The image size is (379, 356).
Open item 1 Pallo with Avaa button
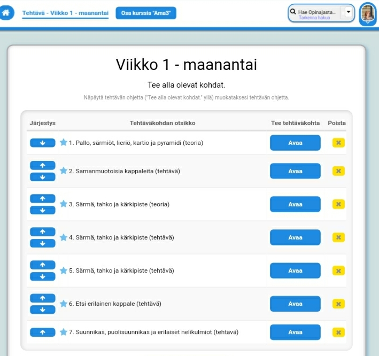click(295, 143)
